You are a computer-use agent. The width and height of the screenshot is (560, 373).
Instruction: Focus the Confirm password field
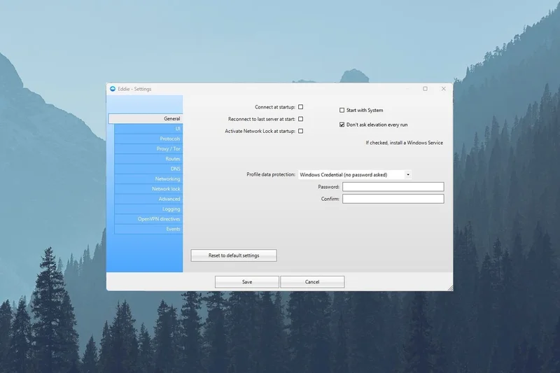pyautogui.click(x=393, y=199)
